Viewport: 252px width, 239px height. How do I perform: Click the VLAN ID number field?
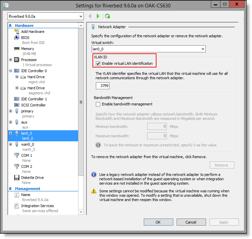point(103,86)
